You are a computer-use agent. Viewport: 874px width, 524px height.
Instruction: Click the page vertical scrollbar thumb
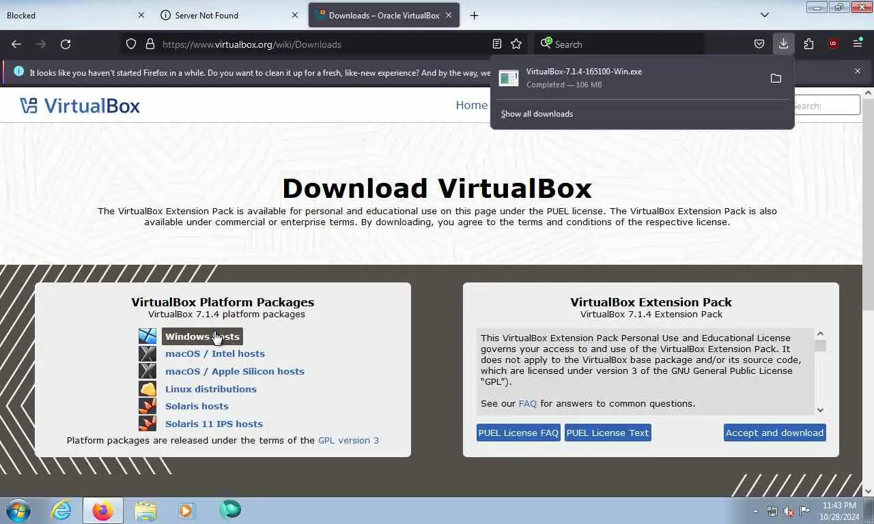point(869,205)
